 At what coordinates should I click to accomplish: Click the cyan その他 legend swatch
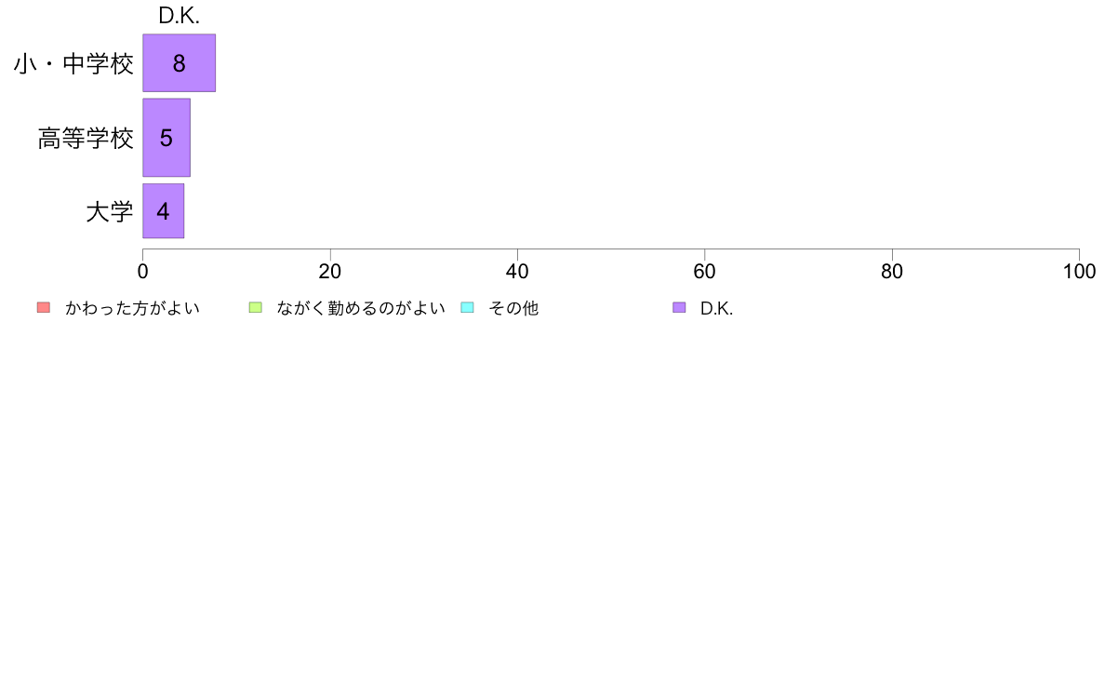pos(467,307)
